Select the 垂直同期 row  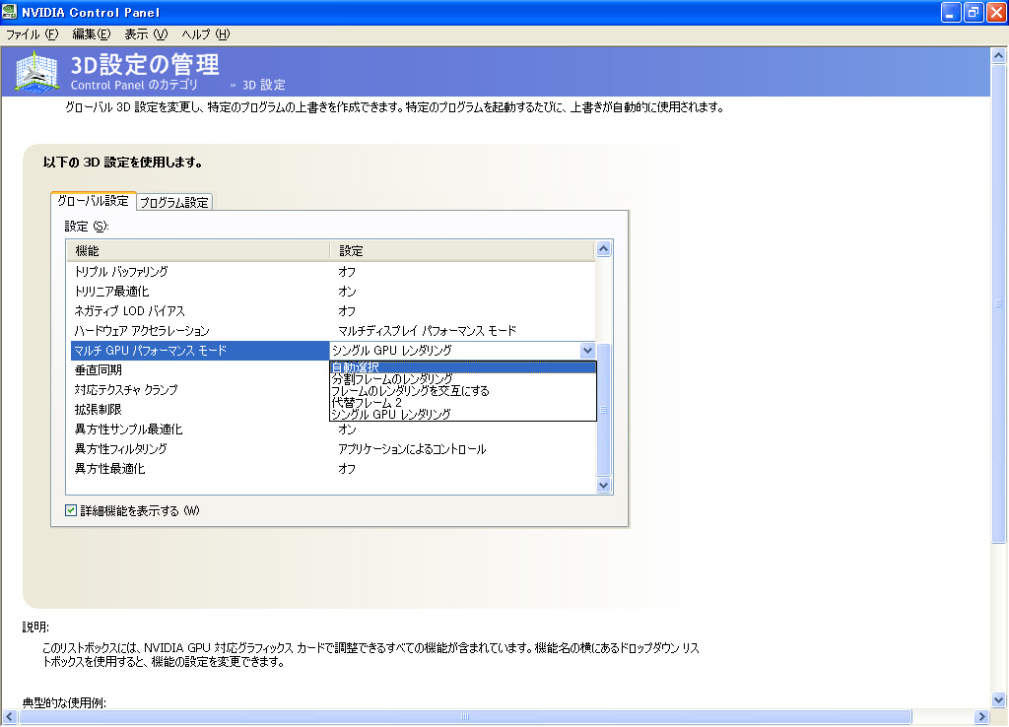(198, 370)
